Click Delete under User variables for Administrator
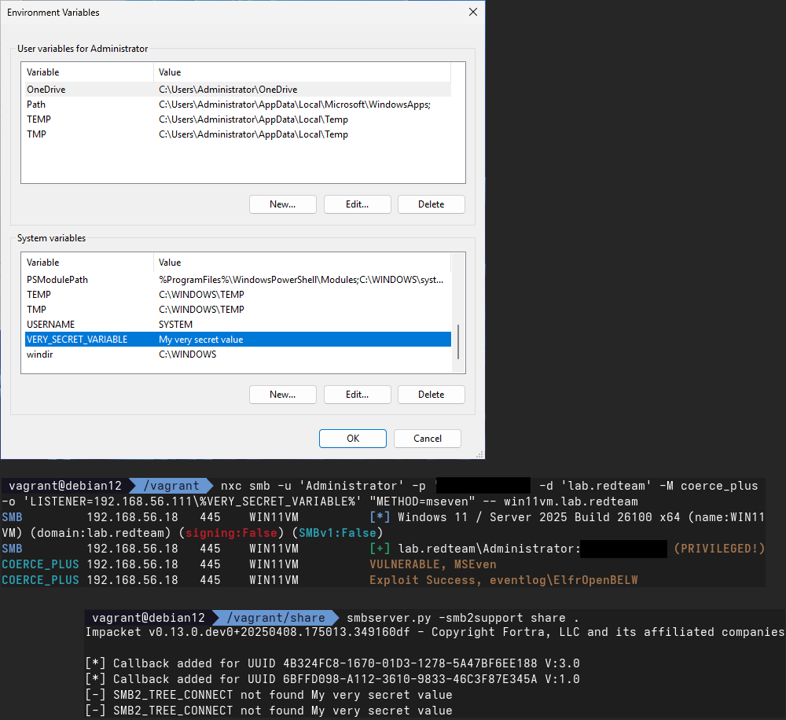This screenshot has height=720, width=786. pyautogui.click(x=431, y=204)
